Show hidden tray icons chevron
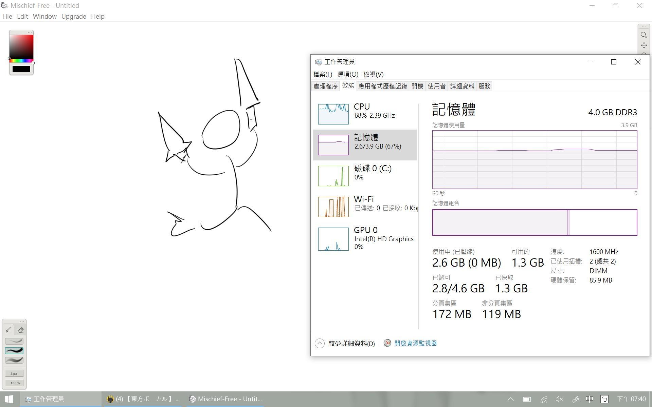This screenshot has width=652, height=407. point(510,399)
